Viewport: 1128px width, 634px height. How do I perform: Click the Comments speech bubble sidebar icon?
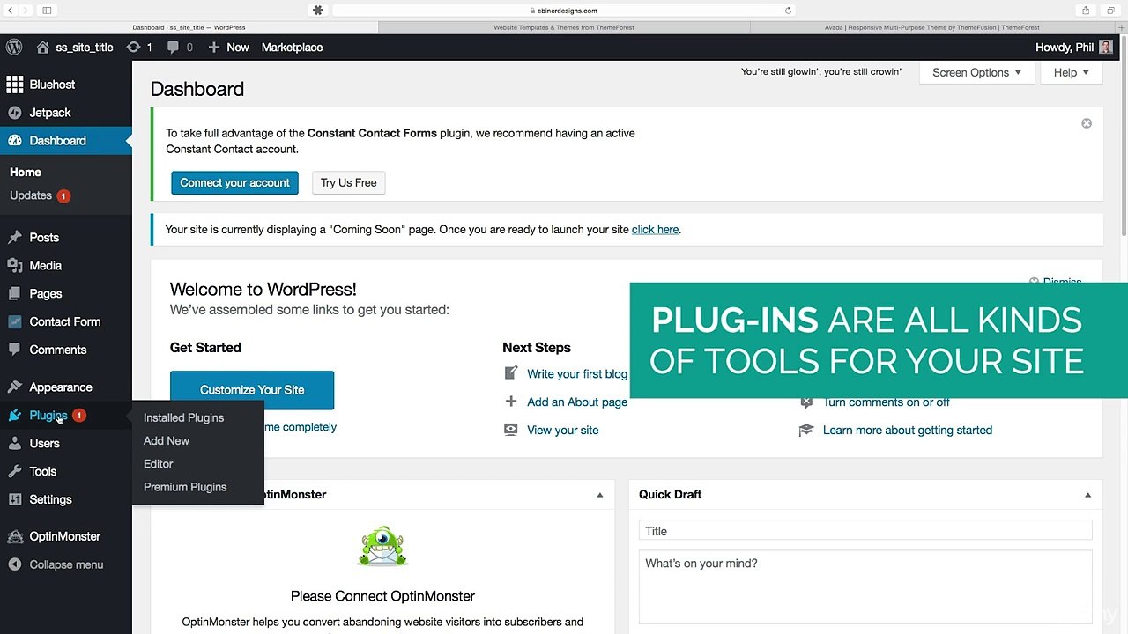[15, 350]
